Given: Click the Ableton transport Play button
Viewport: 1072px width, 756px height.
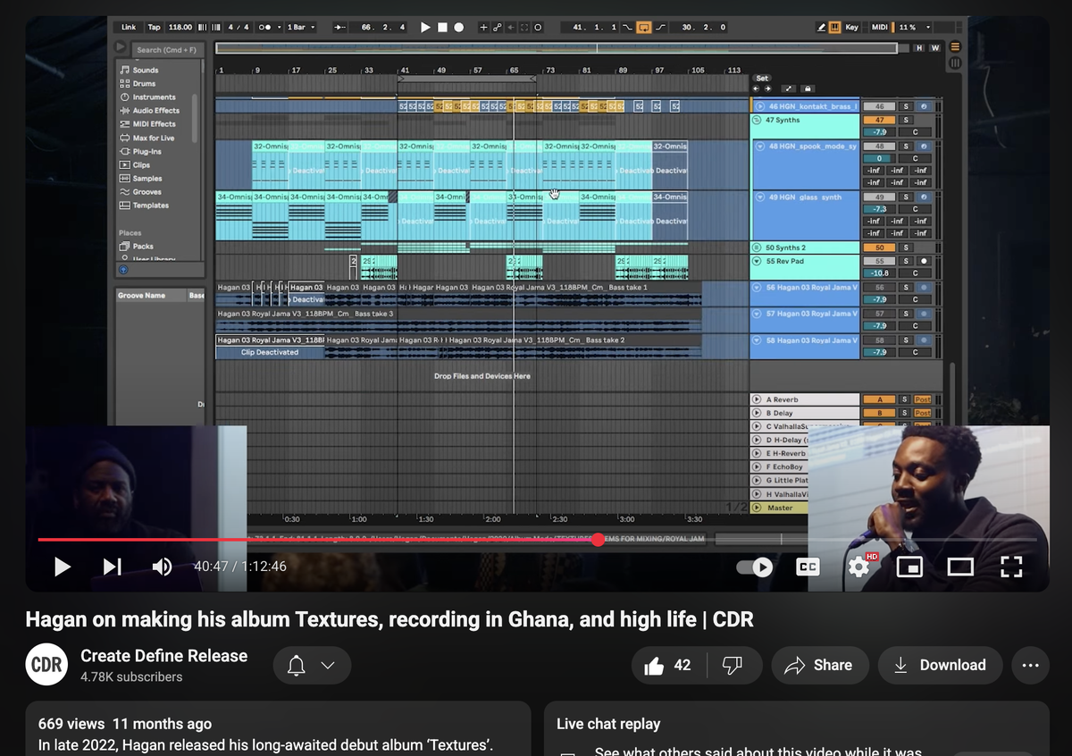Looking at the screenshot, I should click(x=425, y=28).
